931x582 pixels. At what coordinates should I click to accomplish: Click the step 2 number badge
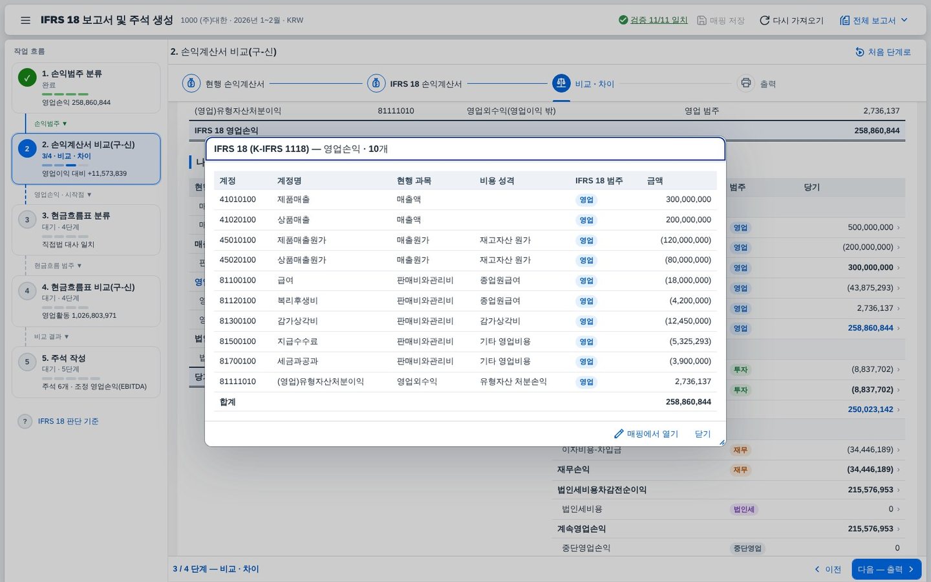(27, 149)
